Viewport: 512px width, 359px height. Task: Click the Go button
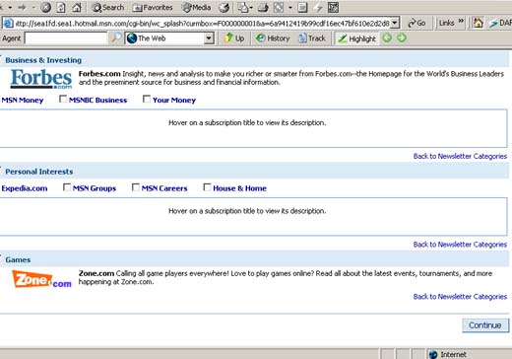(416, 23)
